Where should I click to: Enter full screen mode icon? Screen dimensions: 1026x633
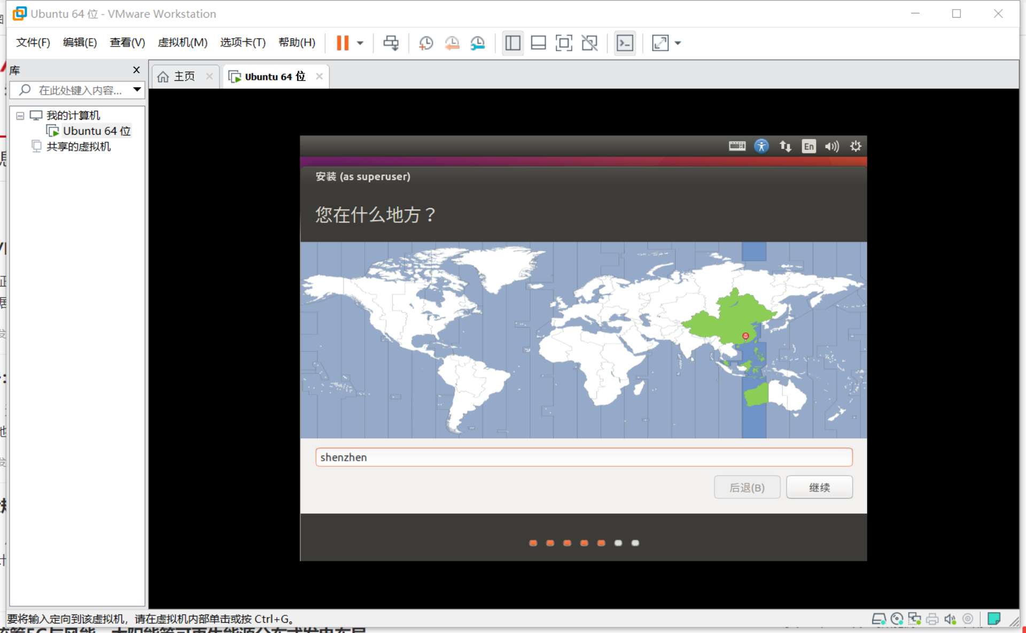[564, 43]
